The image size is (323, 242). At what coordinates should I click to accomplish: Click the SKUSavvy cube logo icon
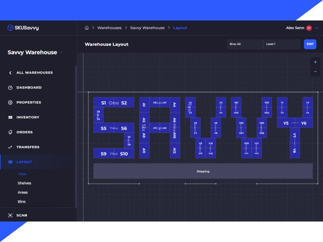[x=10, y=28]
